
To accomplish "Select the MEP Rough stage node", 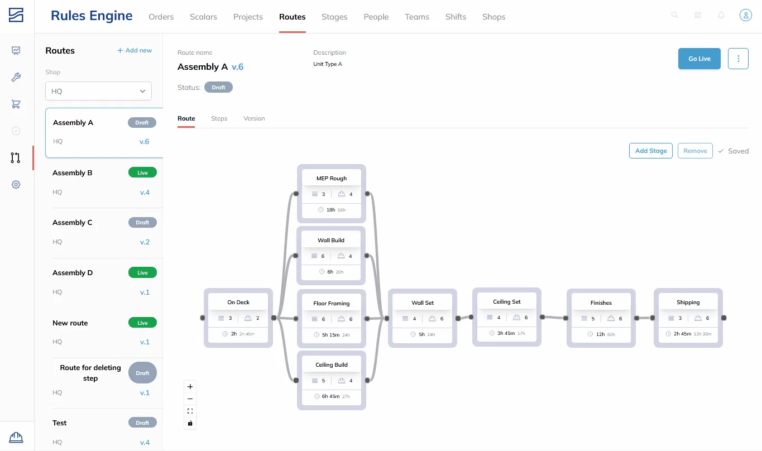I will pyautogui.click(x=331, y=194).
